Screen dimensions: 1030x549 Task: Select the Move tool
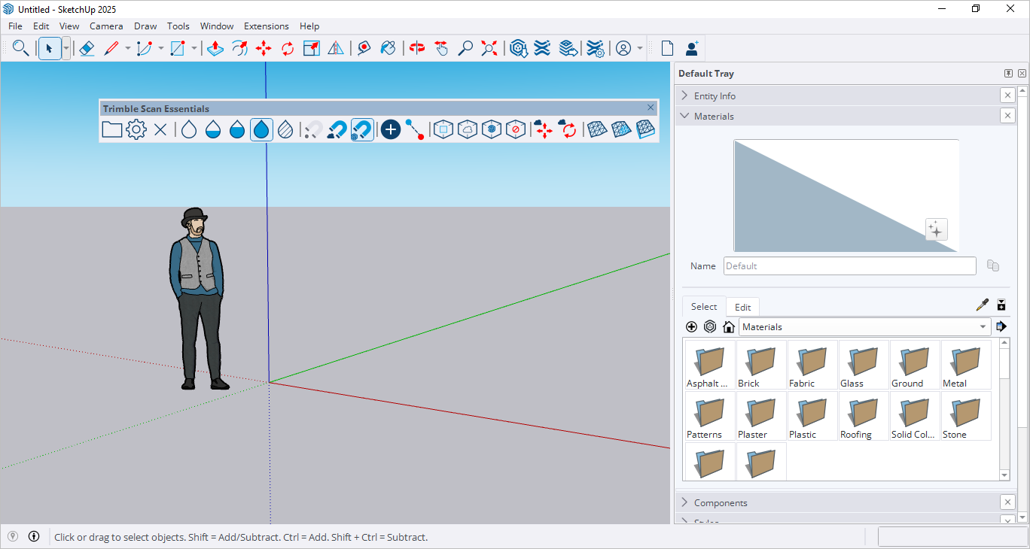(x=264, y=47)
